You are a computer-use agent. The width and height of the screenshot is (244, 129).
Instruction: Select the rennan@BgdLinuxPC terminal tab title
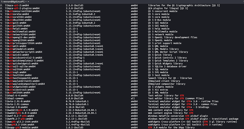[14, 1]
